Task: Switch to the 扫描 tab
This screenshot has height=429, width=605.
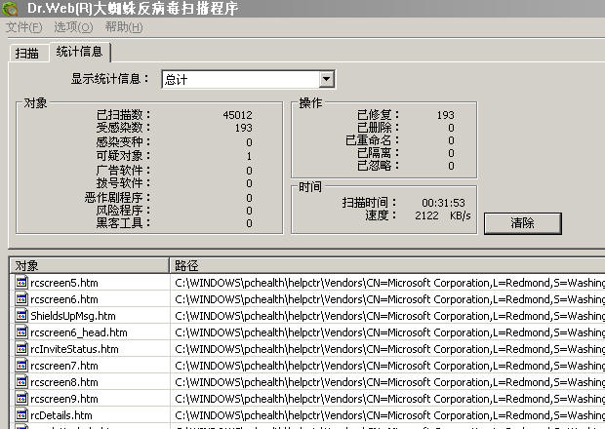Action: (27, 53)
